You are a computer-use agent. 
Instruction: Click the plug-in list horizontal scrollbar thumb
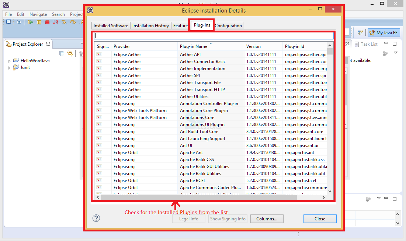(199, 197)
